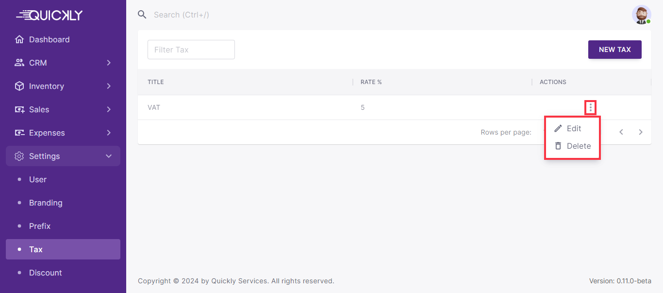Click the search magnifier icon

142,15
